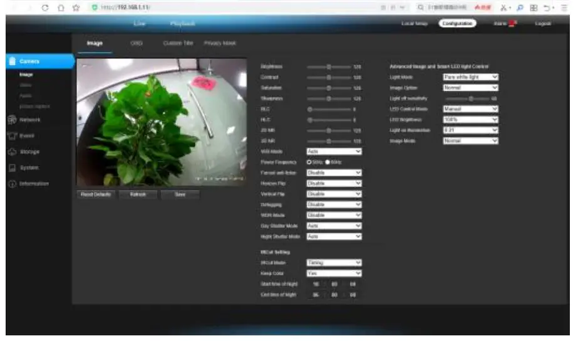Click the Light off sensitivity slider handle
This screenshot has width=578, height=341.
(471, 99)
